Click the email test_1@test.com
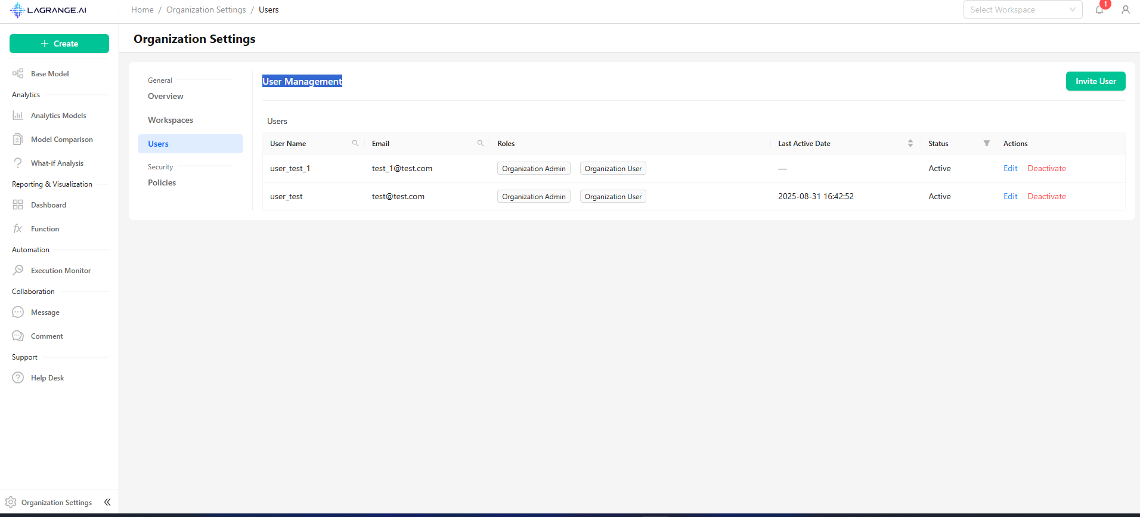 (402, 168)
